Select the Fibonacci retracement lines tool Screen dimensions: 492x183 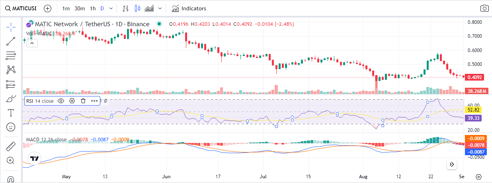(11, 55)
